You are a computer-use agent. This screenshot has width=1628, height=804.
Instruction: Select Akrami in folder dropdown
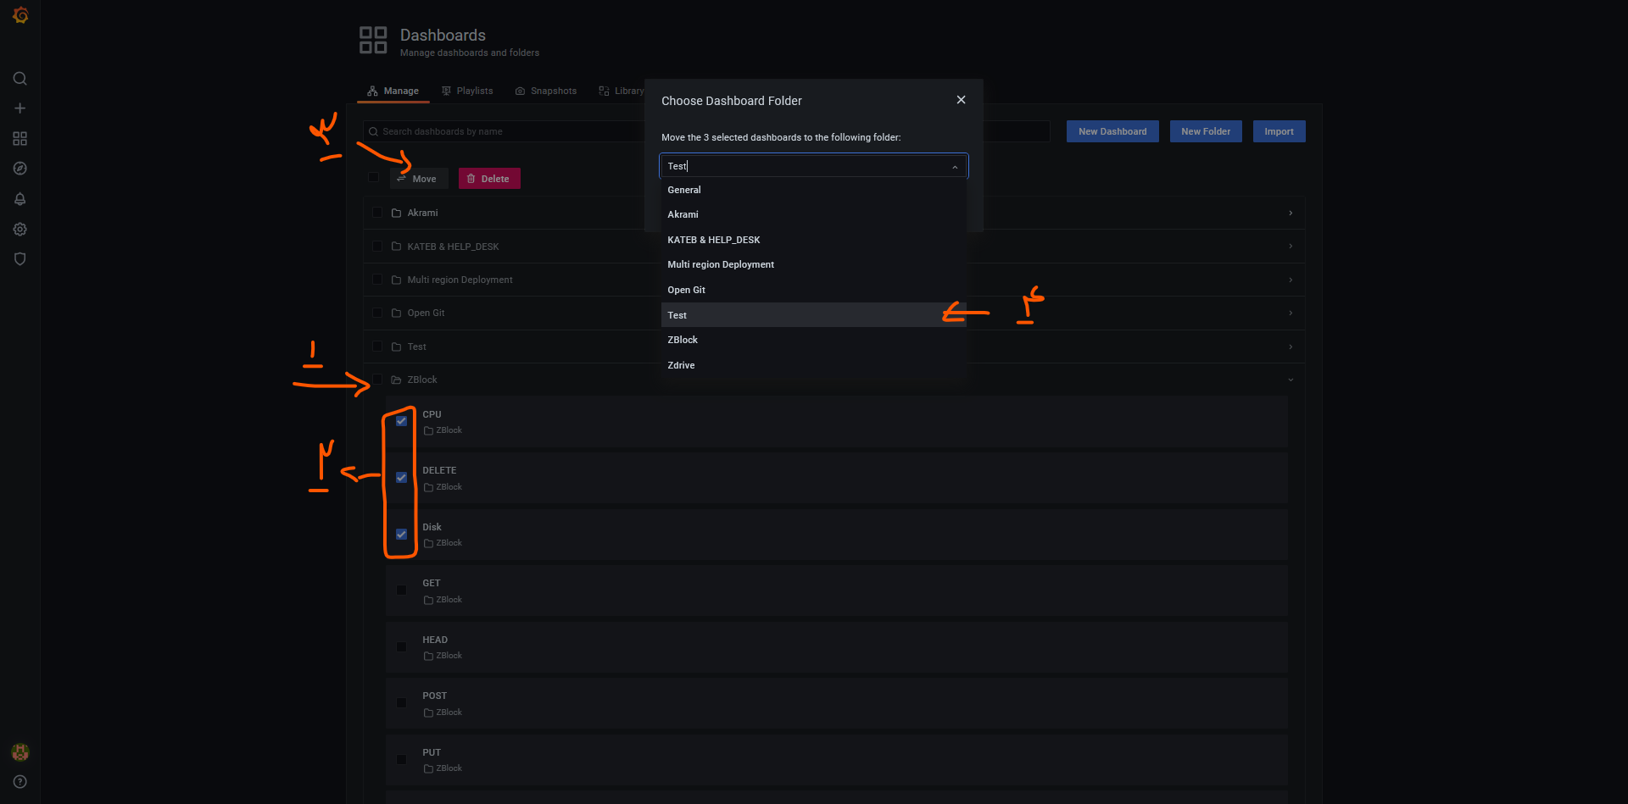pyautogui.click(x=814, y=214)
